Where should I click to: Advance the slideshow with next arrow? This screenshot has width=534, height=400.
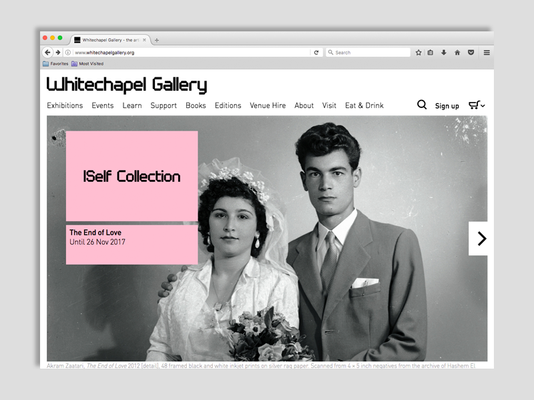[x=478, y=239]
